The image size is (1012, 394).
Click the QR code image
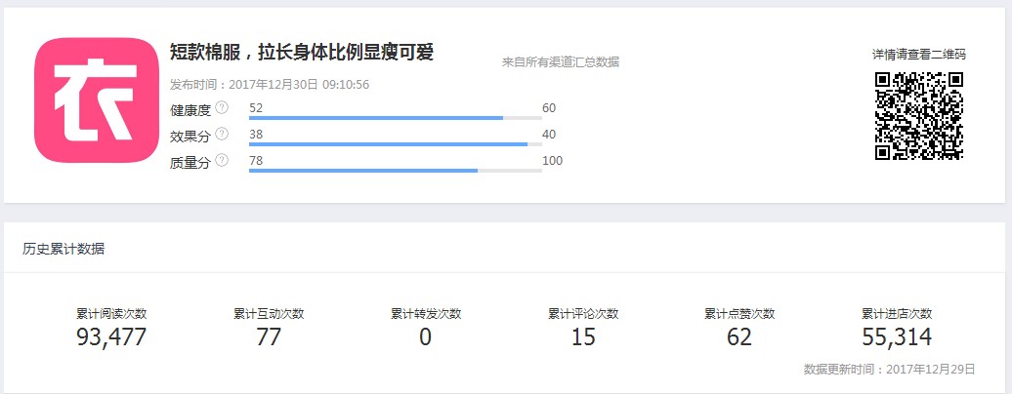coord(919,116)
